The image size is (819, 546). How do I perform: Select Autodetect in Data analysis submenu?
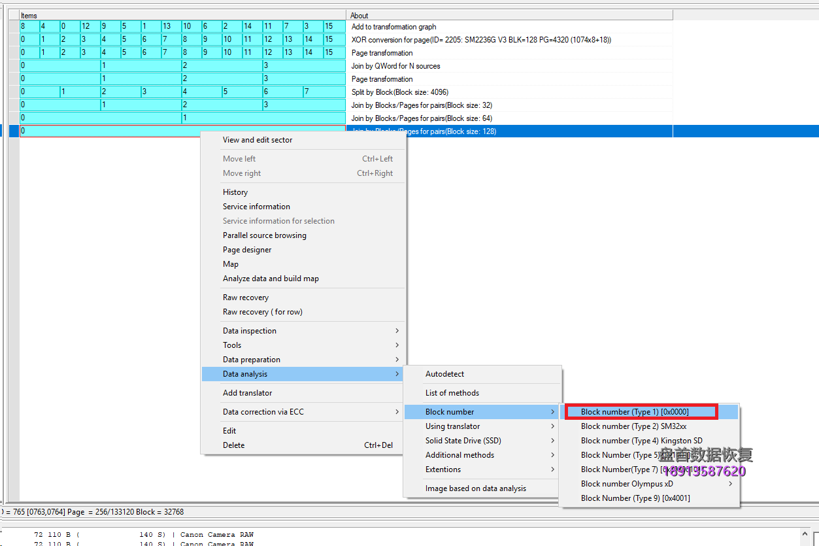(x=482, y=374)
